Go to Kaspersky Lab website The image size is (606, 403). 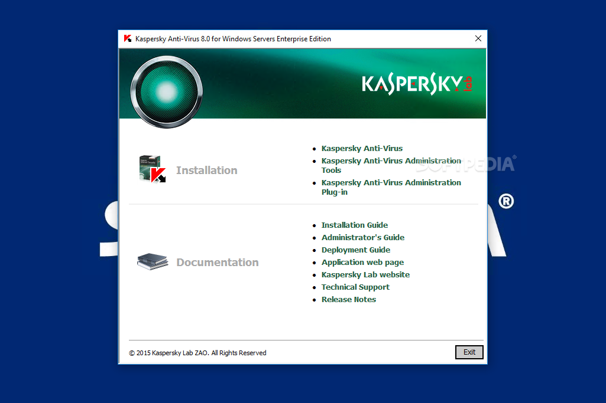[365, 274]
